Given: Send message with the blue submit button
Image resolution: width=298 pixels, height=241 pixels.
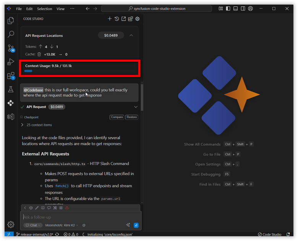Looking at the screenshot, I should tap(136, 225).
